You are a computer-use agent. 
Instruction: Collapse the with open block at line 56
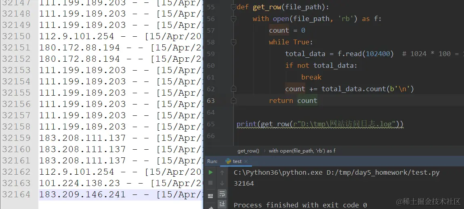click(x=233, y=19)
